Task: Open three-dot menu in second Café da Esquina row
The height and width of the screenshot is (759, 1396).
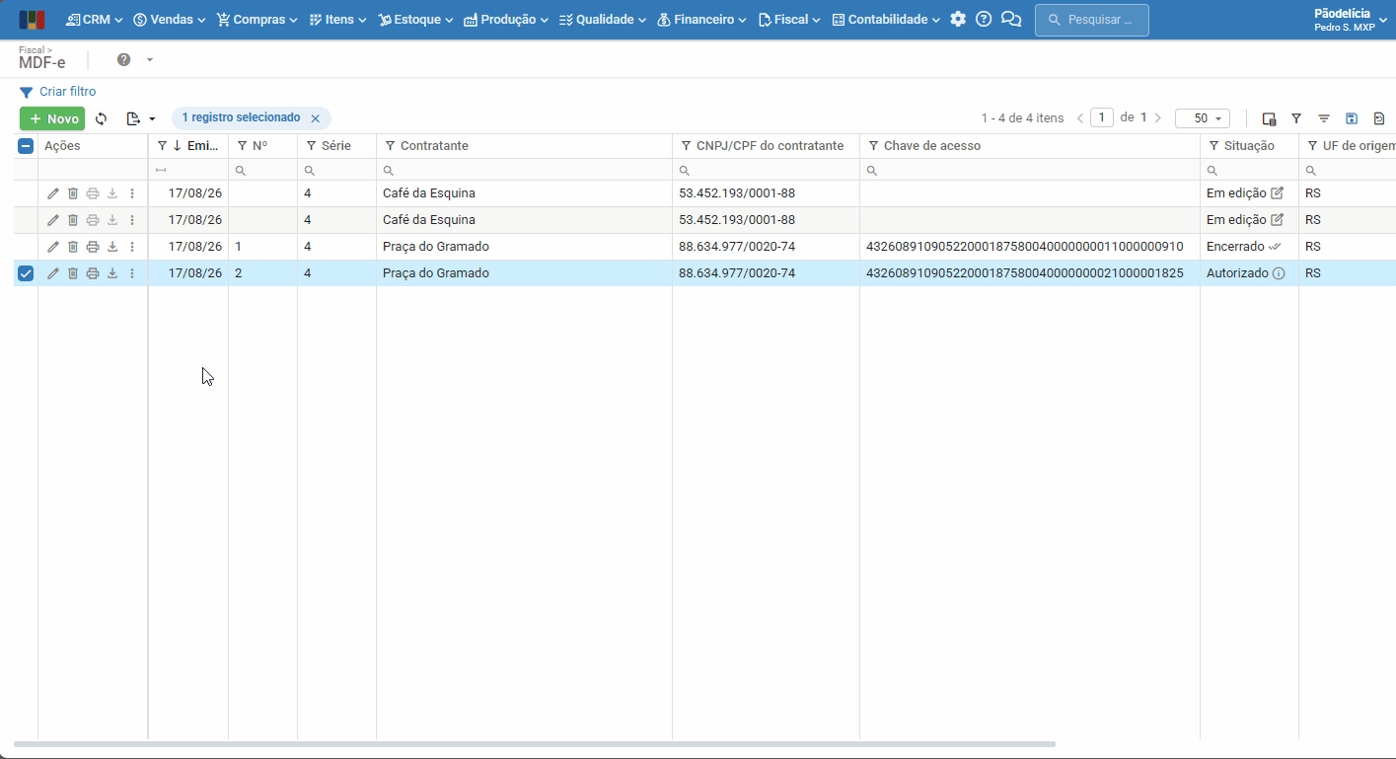Action: click(132, 220)
